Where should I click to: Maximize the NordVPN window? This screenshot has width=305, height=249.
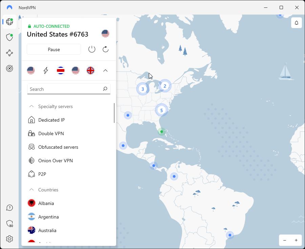tap(281, 7)
